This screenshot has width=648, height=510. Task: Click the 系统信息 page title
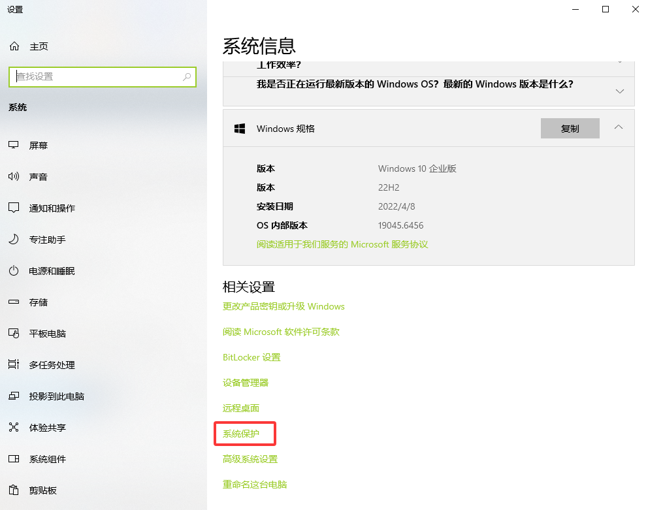[259, 46]
